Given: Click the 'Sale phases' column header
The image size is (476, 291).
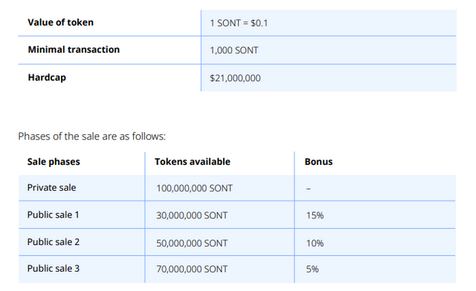Looking at the screenshot, I should tap(54, 162).
